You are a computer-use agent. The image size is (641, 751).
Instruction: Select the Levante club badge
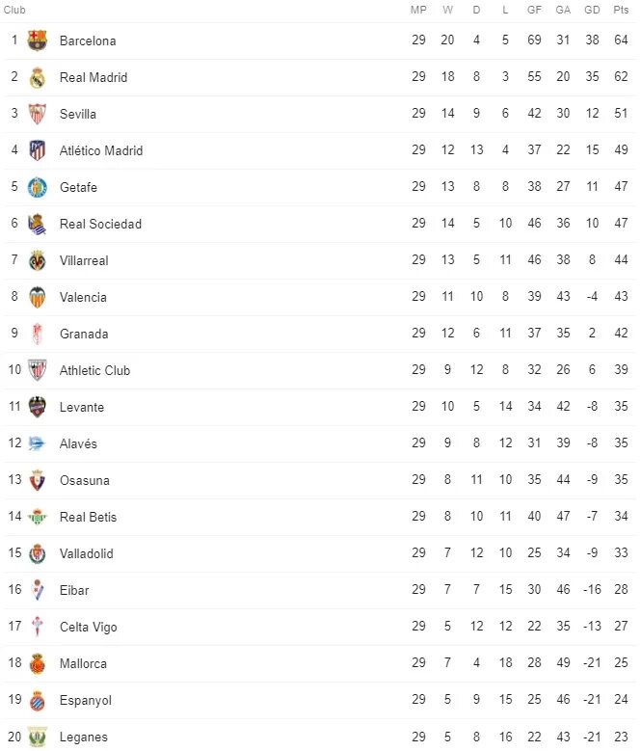click(x=37, y=407)
